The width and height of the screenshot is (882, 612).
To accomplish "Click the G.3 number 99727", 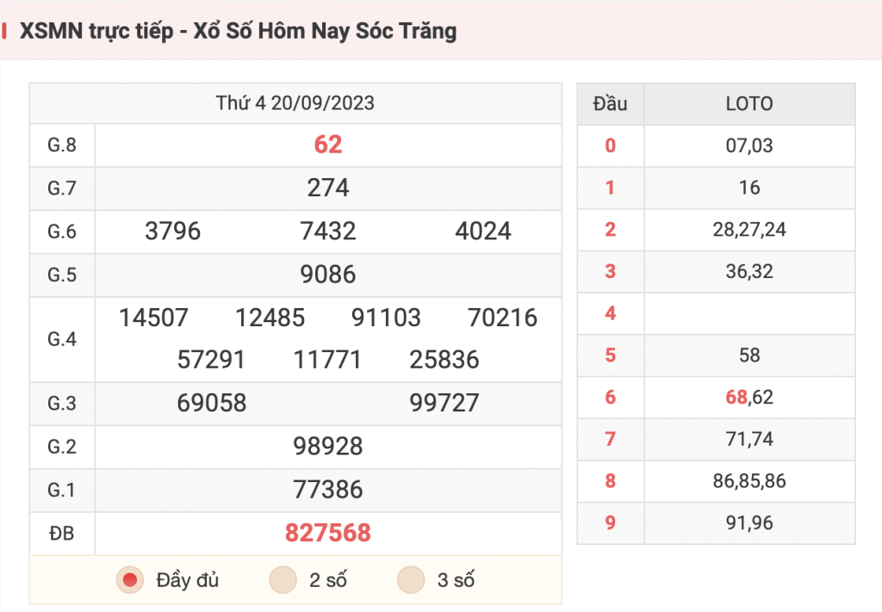I will pos(444,403).
